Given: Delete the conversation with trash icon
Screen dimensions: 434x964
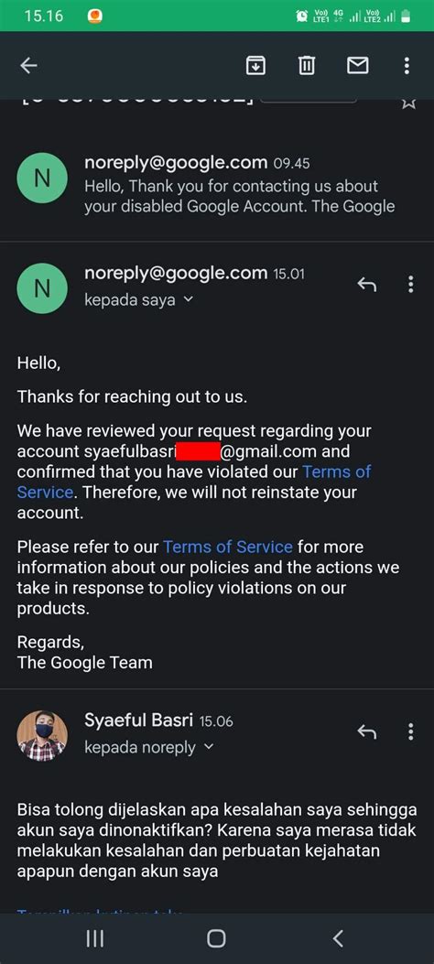Looking at the screenshot, I should tap(307, 65).
